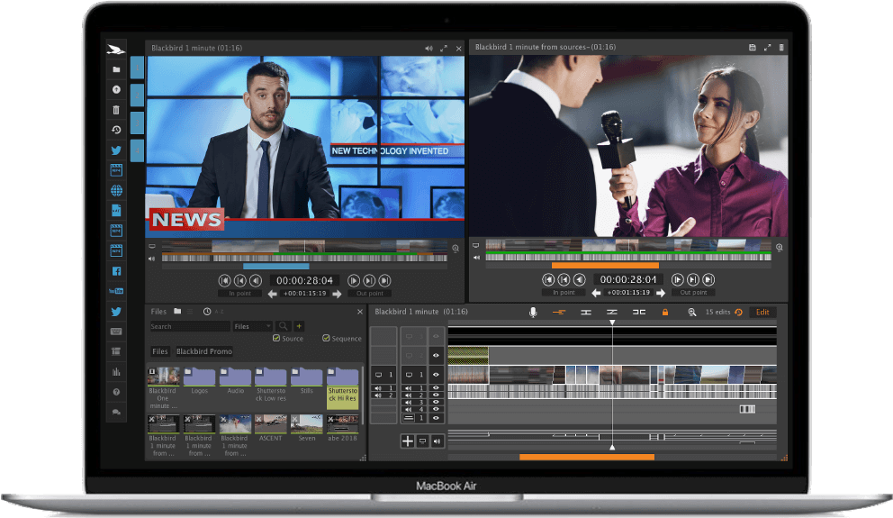Screen dimensions: 893x518
Task: Click the plus add-track button
Action: pyautogui.click(x=407, y=441)
